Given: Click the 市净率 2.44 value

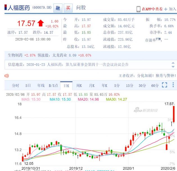Looking at the screenshot, I should tap(168, 33).
